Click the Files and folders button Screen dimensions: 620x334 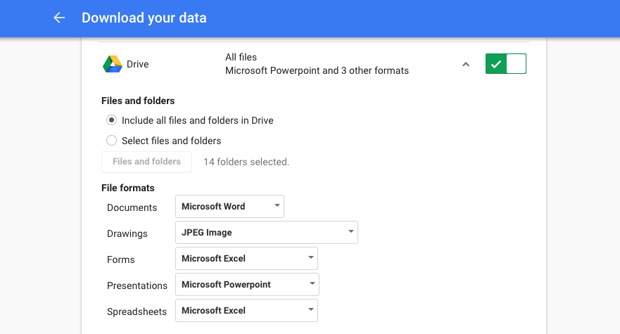point(146,162)
